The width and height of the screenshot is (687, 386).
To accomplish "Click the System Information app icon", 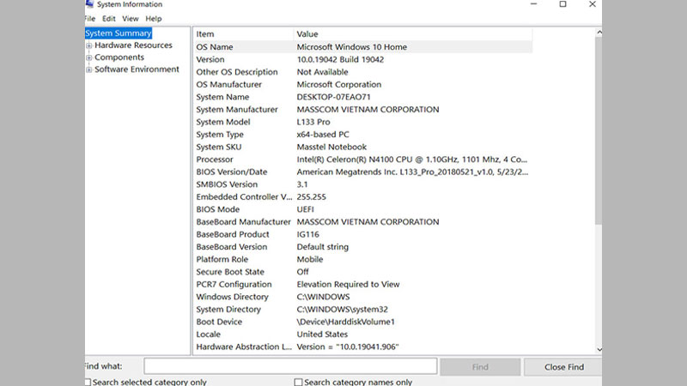I will tap(89, 4).
